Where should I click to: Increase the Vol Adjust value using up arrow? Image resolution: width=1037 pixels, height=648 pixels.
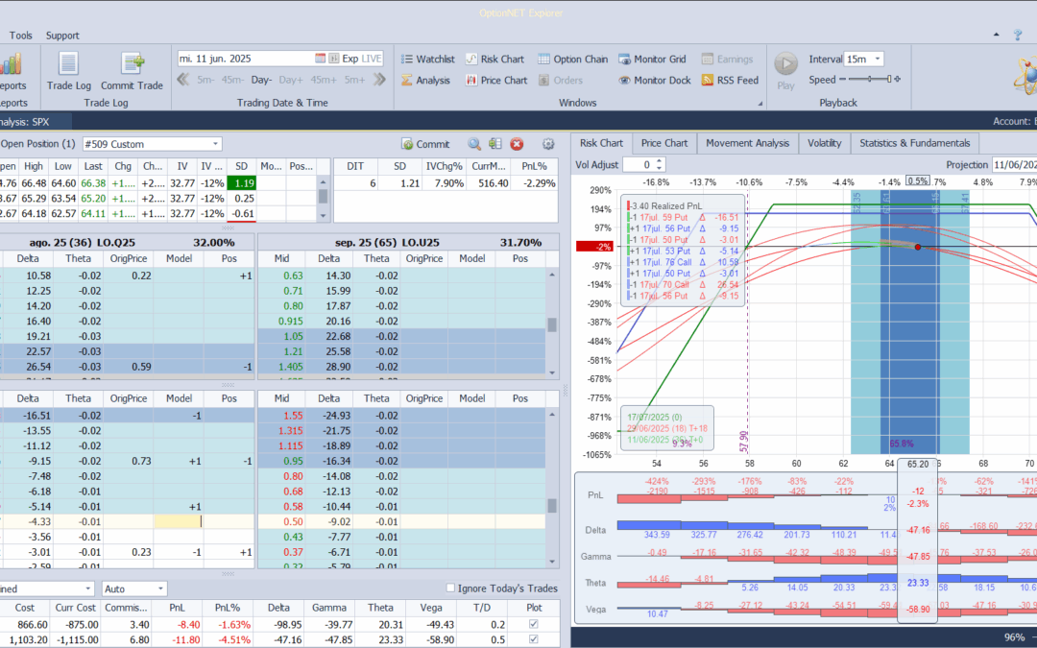[x=659, y=161]
